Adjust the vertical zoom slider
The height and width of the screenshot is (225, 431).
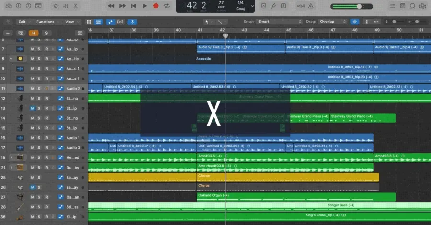tap(394, 22)
